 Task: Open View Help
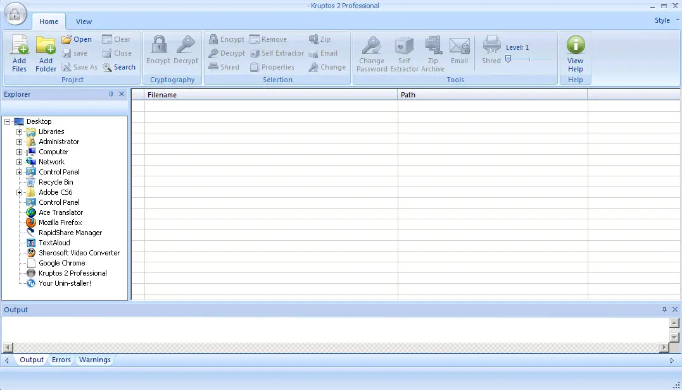coord(576,54)
